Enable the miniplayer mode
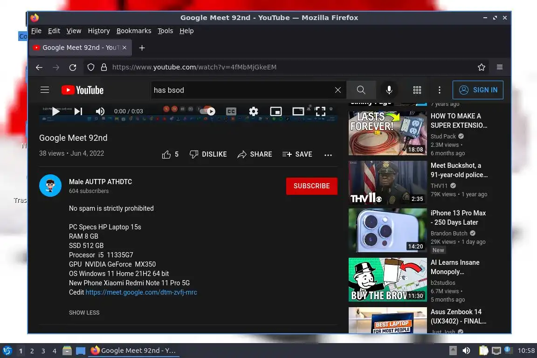 point(276,111)
